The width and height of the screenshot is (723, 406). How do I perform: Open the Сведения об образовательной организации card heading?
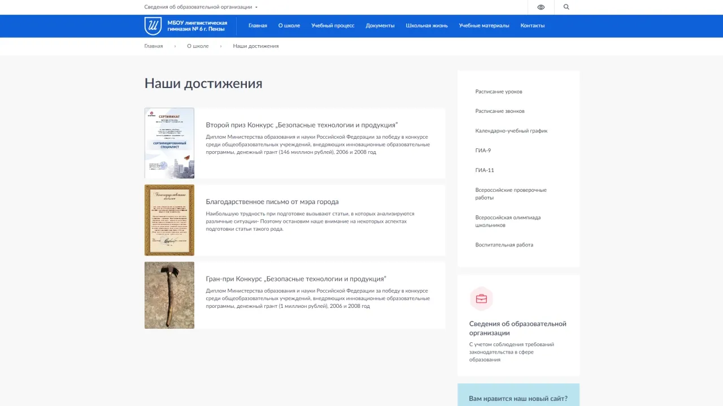pyautogui.click(x=517, y=328)
